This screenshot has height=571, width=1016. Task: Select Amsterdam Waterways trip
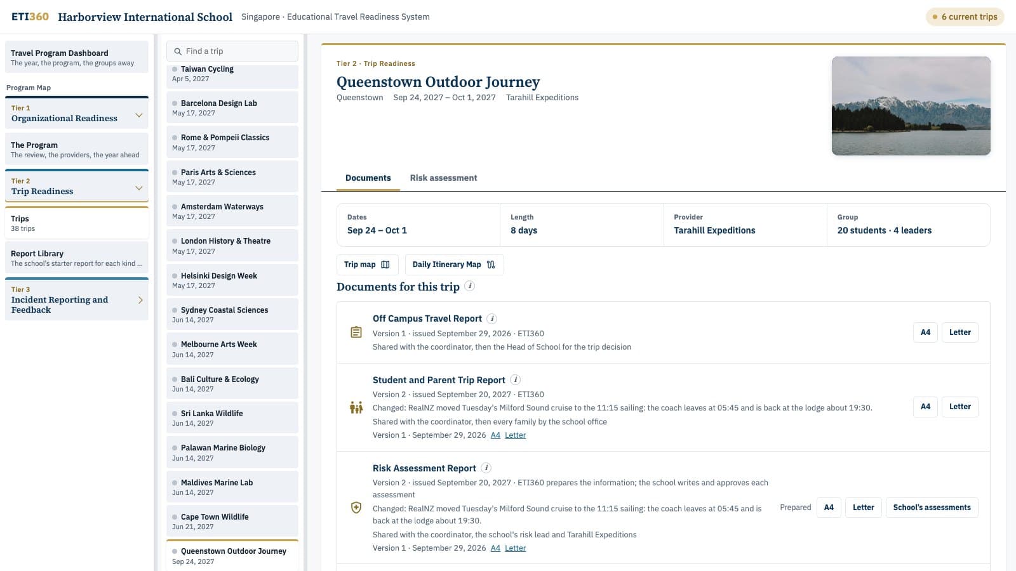tap(232, 211)
